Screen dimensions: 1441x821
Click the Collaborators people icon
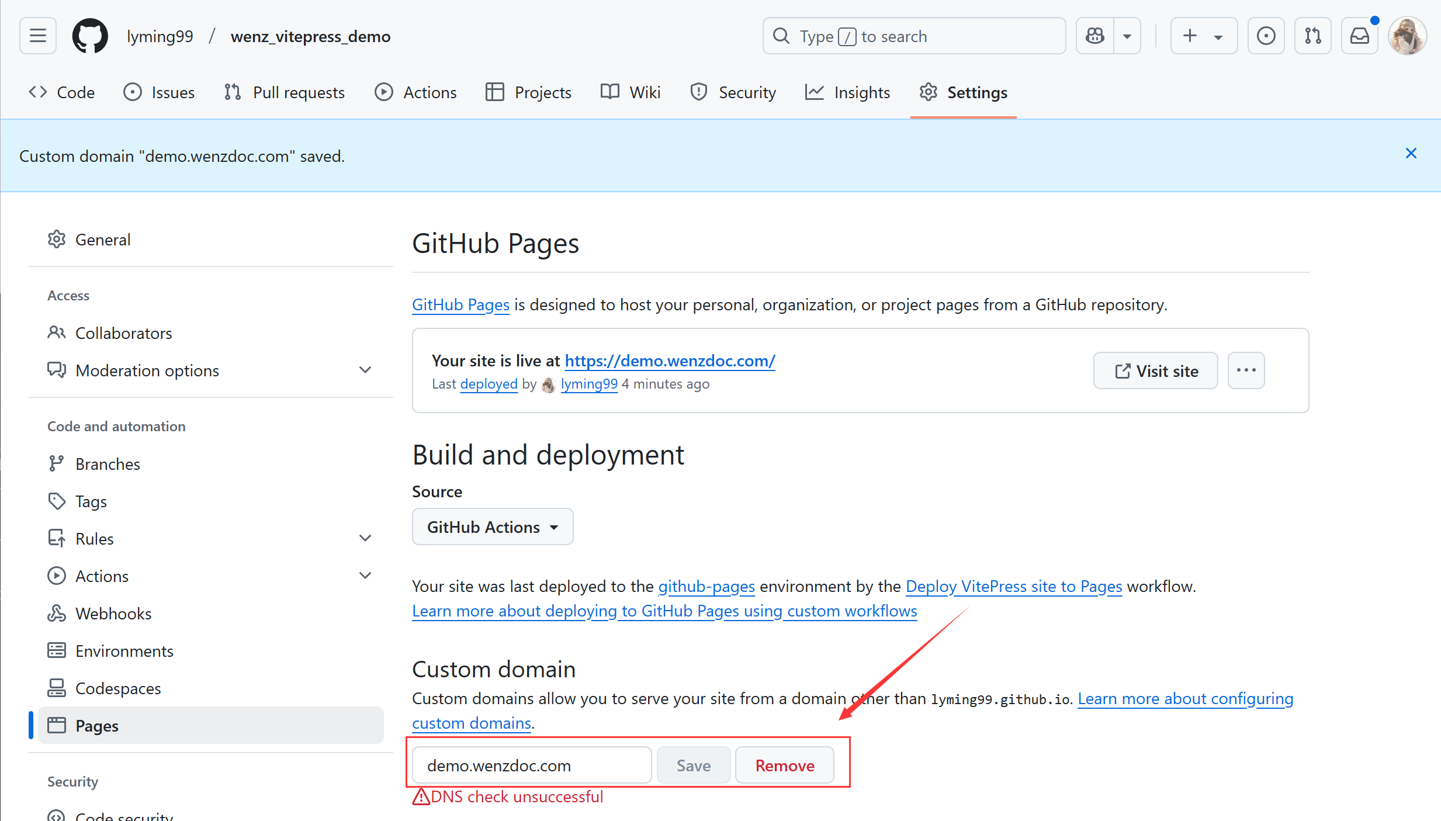click(57, 332)
